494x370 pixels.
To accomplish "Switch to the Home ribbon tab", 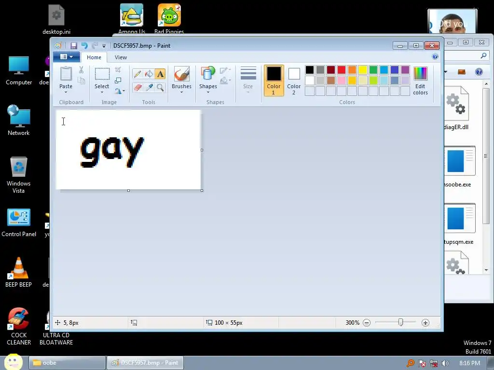I will tap(94, 57).
